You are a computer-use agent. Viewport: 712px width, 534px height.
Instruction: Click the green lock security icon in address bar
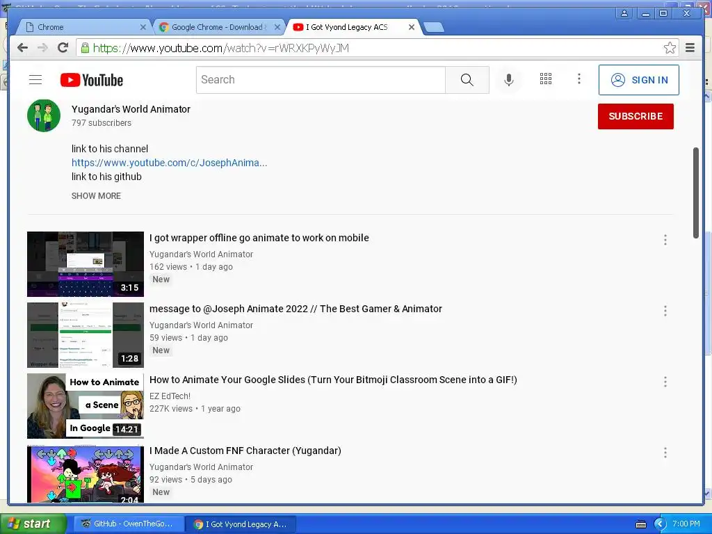(85, 48)
